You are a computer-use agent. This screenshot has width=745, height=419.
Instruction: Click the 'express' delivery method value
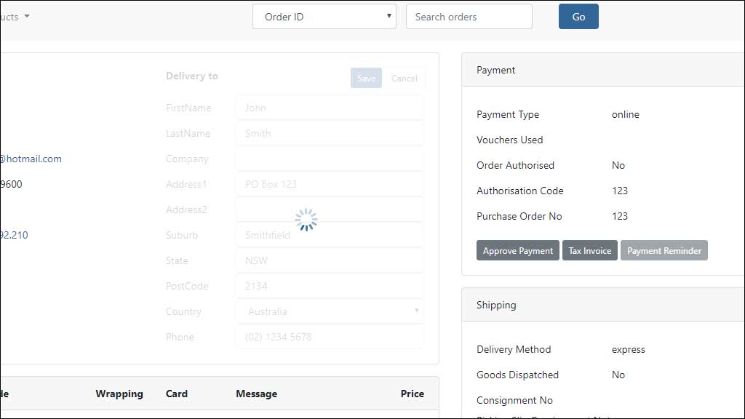coord(628,350)
